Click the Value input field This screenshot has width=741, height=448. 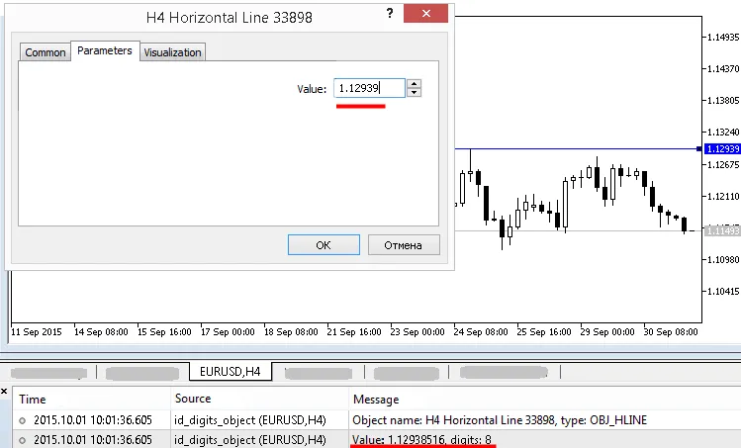tap(369, 89)
